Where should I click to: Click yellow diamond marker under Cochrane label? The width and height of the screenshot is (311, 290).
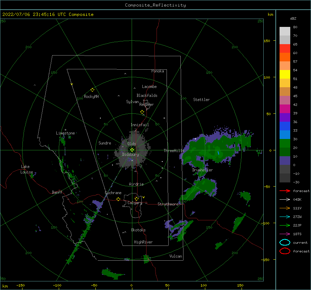click(119, 199)
